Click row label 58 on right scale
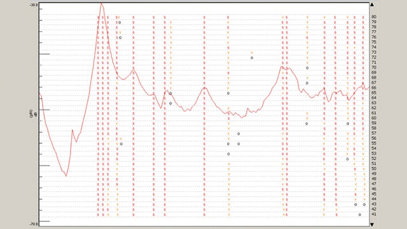407x229 pixels. (x=374, y=128)
